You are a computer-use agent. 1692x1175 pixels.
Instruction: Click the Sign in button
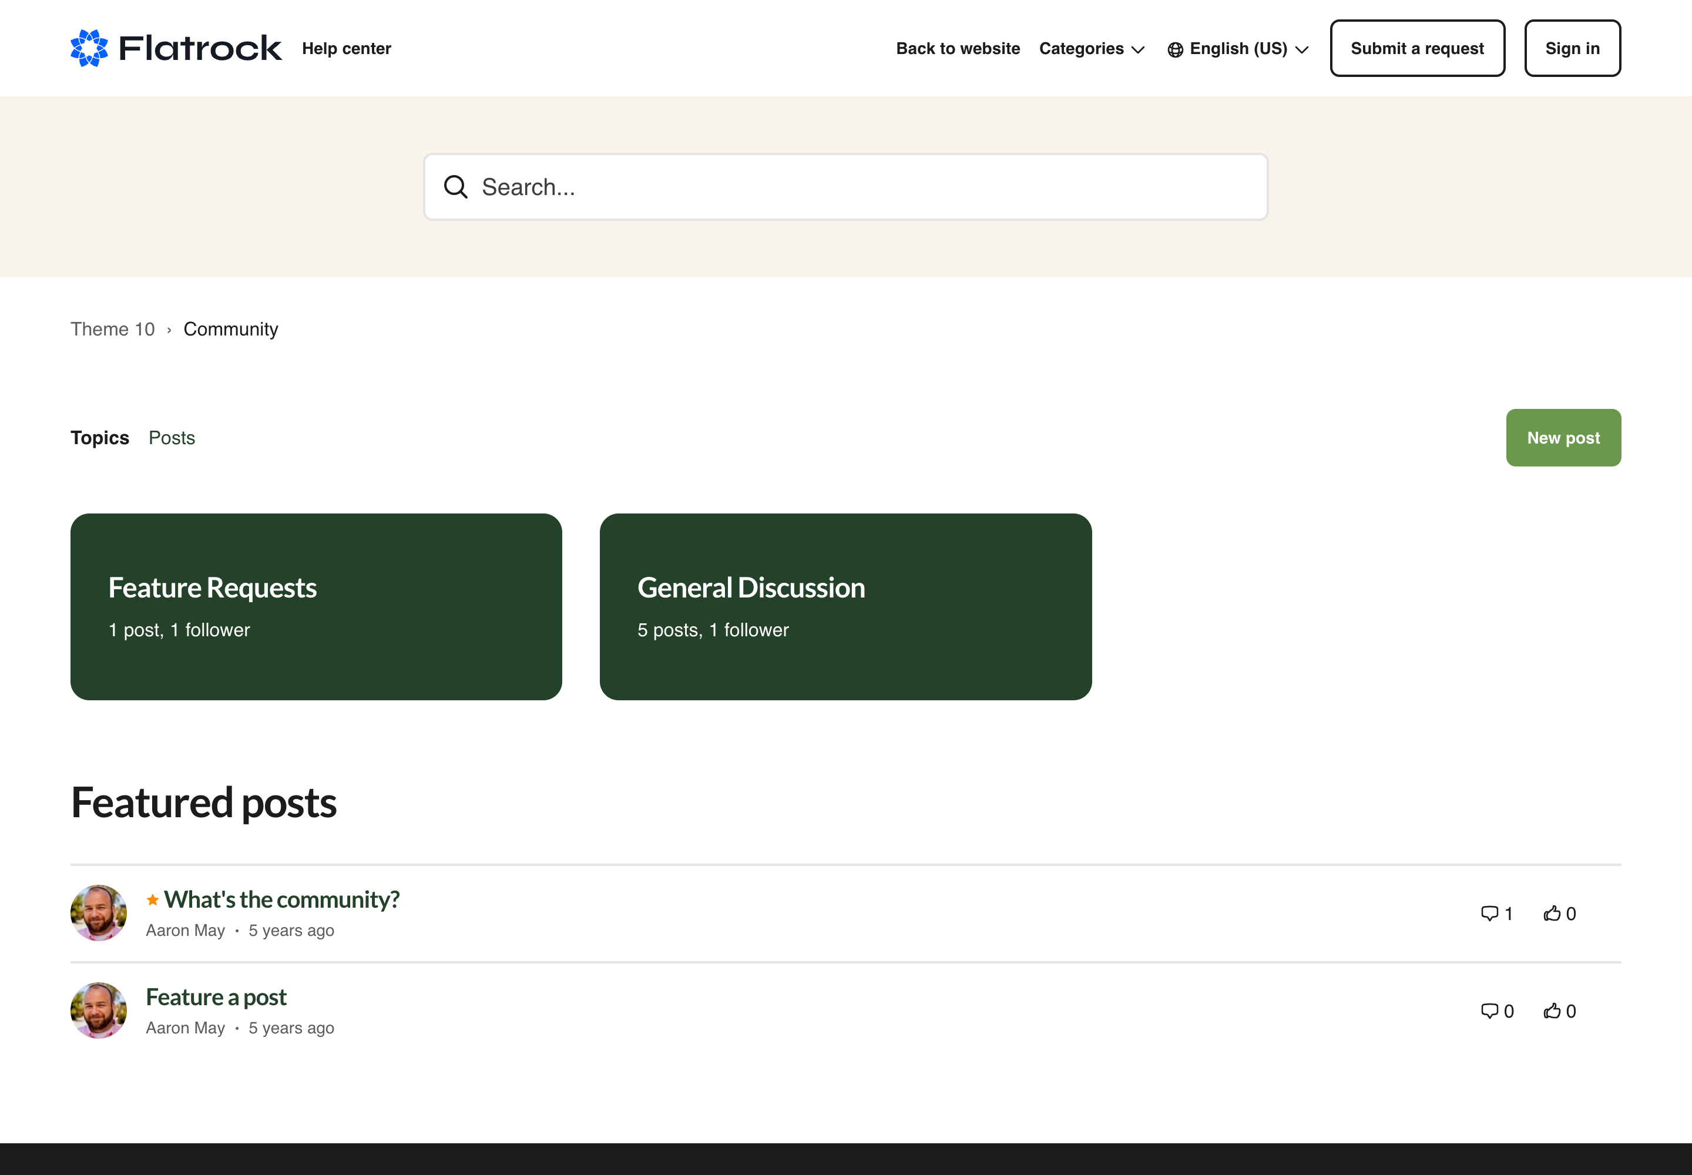pos(1572,49)
